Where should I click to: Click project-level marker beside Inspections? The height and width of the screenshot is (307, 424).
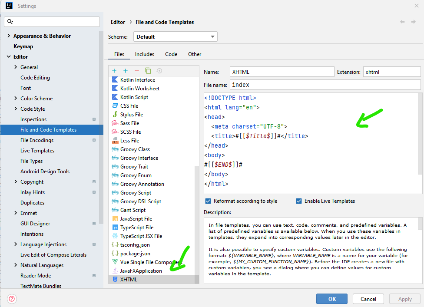coord(94,119)
